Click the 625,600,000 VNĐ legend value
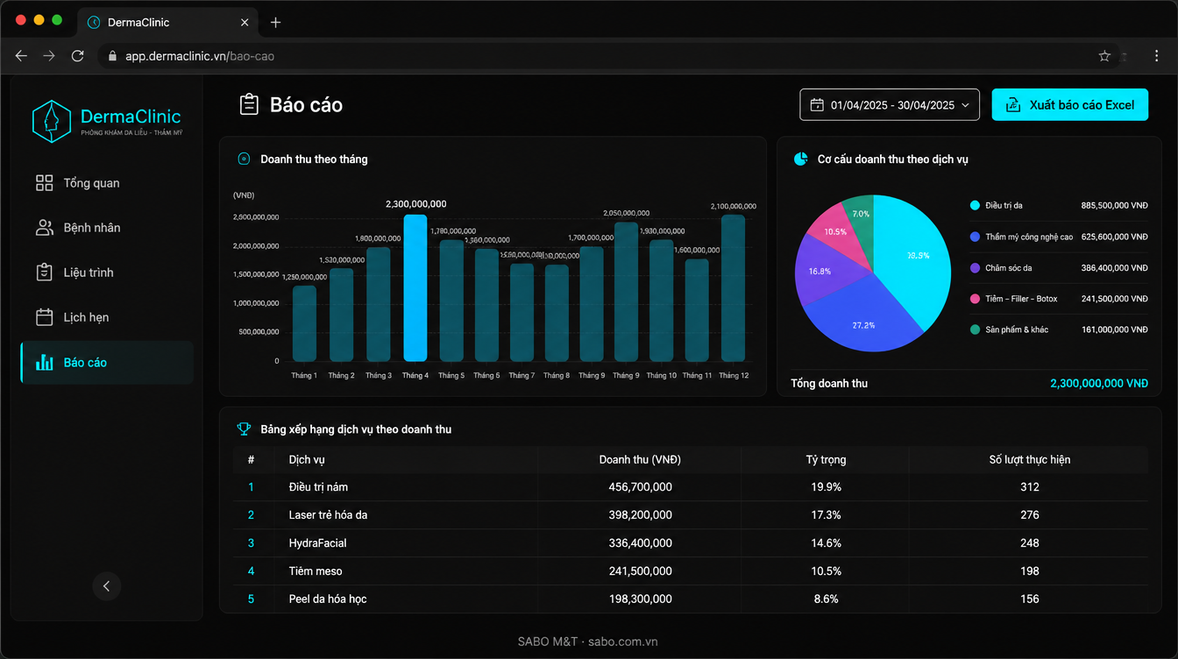This screenshot has width=1178, height=659. (x=1114, y=237)
